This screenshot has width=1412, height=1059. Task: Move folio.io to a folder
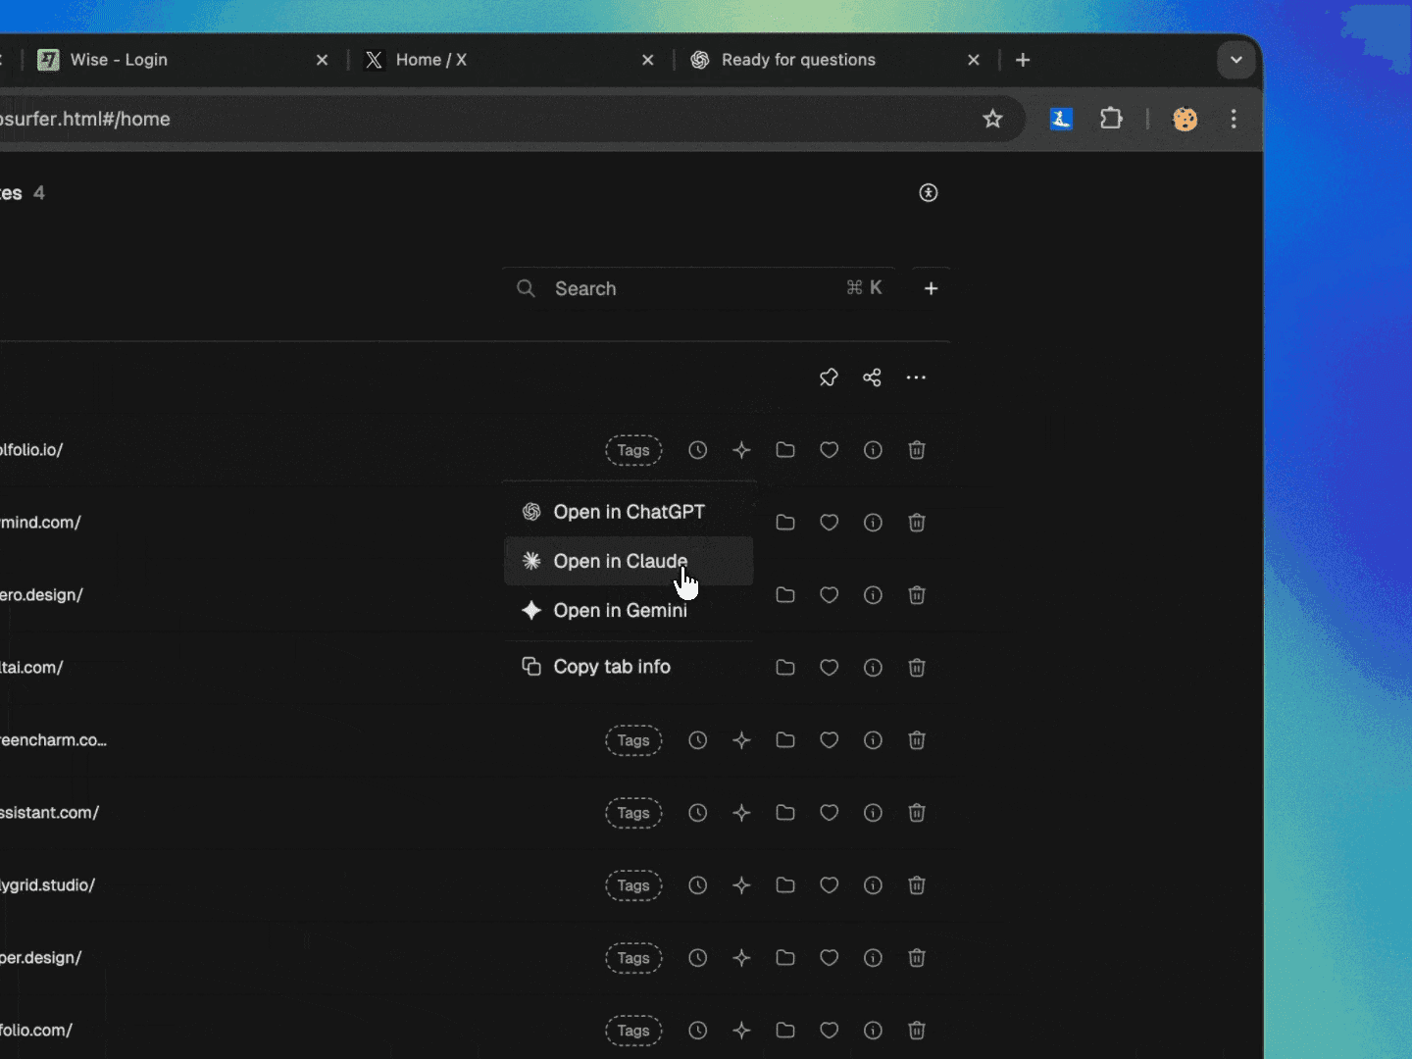click(x=785, y=450)
